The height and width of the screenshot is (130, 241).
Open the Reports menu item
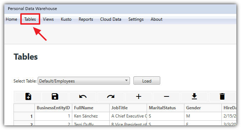[x=86, y=19]
